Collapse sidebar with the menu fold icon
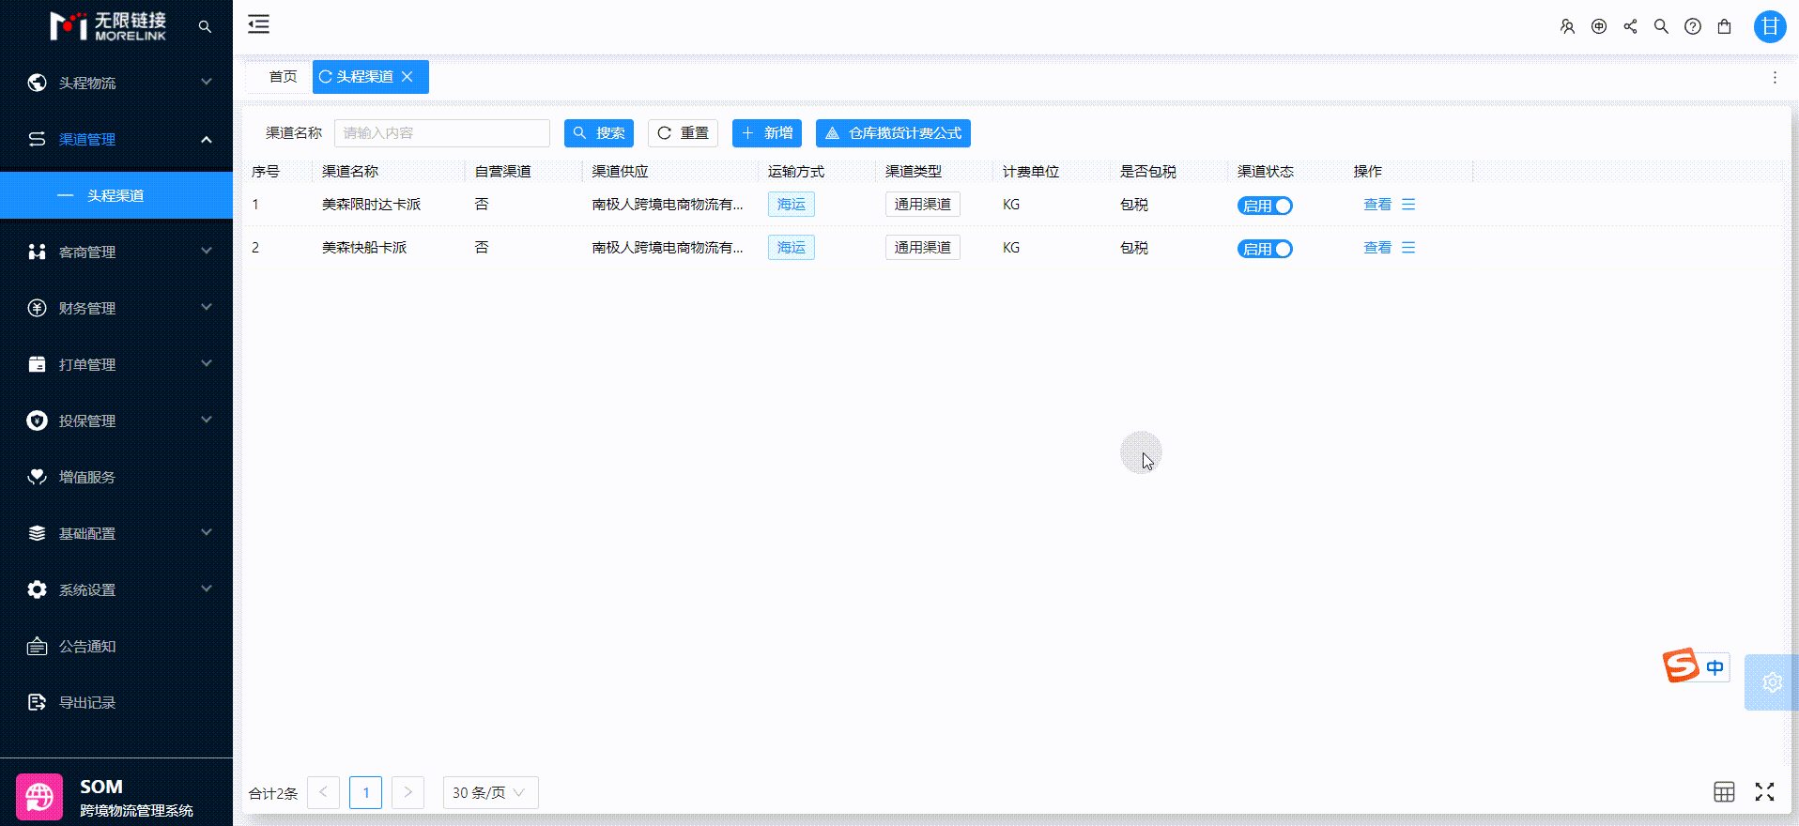Viewport: 1799px width, 826px height. point(258,24)
